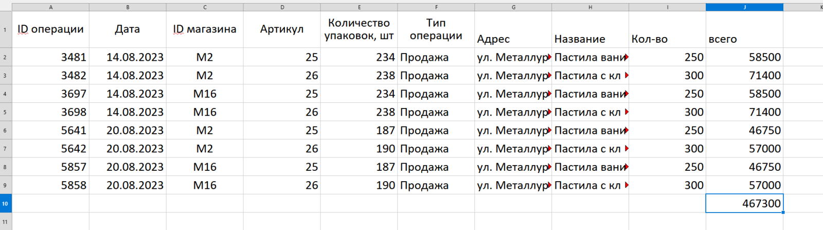Select row 1 header

pos(6,29)
